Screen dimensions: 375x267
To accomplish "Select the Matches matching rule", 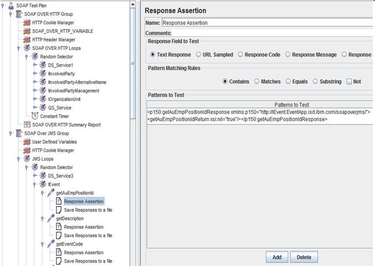I will [257, 81].
